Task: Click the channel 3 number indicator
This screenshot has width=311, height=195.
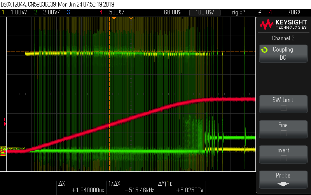Action: tap(68, 12)
